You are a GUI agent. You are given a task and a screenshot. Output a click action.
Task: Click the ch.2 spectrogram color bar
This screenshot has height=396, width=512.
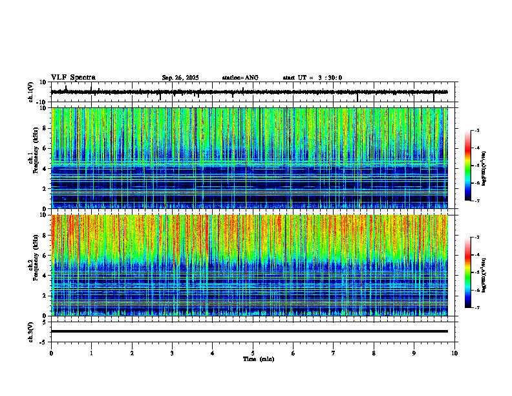coord(467,272)
